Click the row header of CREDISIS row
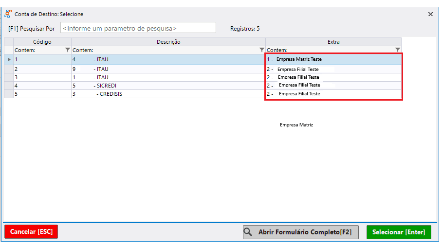Image resolution: width=442 pixels, height=246 pixels. tap(9, 94)
